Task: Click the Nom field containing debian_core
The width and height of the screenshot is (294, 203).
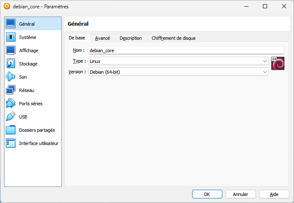Action: click(186, 50)
